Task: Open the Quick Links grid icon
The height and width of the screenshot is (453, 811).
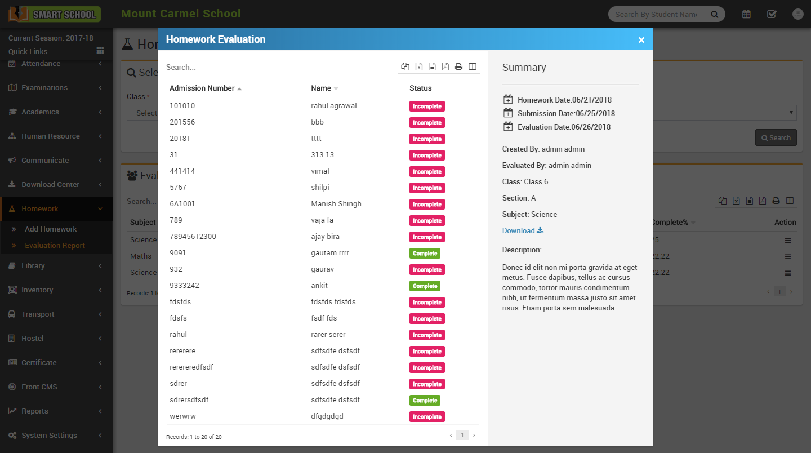Action: click(100, 51)
